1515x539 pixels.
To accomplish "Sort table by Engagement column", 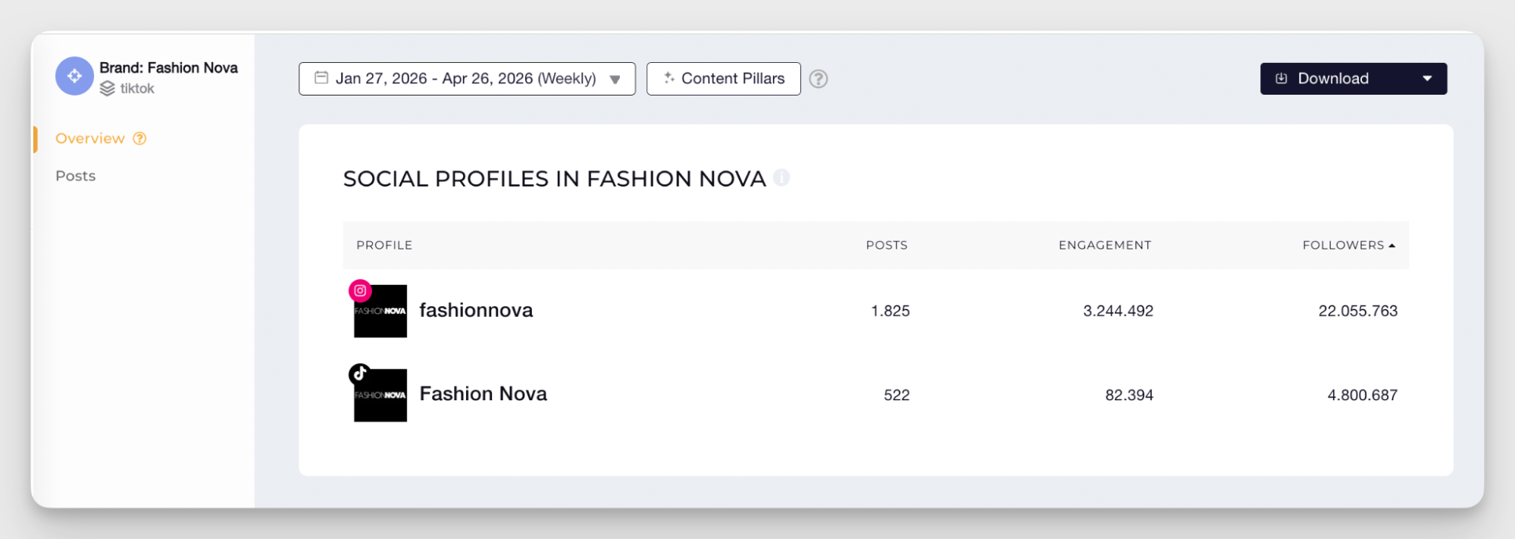I will [x=1105, y=246].
